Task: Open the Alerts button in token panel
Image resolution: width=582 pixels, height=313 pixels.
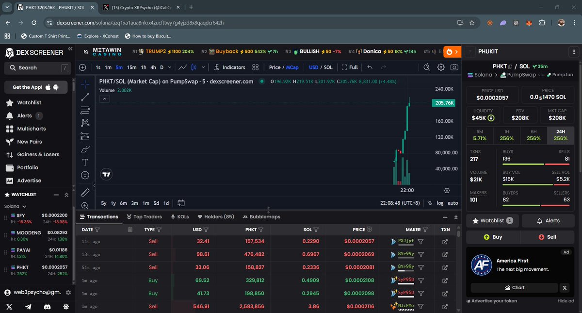Action: [x=548, y=220]
